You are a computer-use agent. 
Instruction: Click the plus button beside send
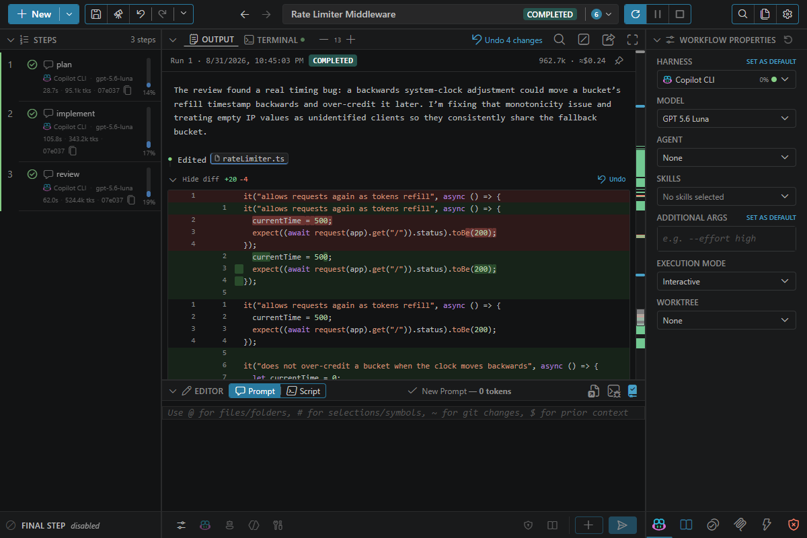coord(588,525)
